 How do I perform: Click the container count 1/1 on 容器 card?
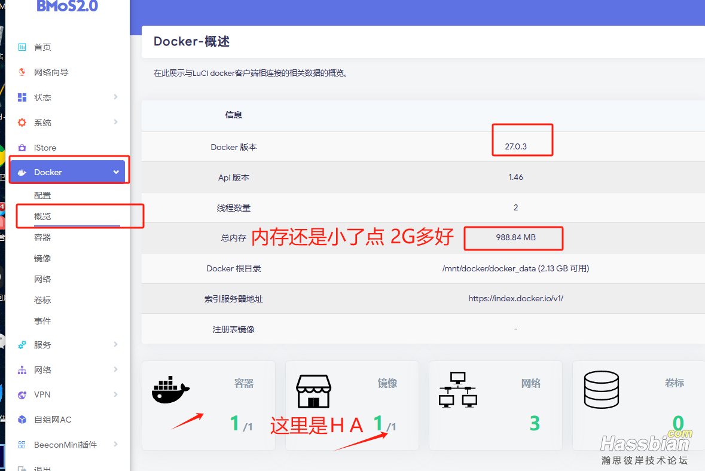tap(241, 423)
